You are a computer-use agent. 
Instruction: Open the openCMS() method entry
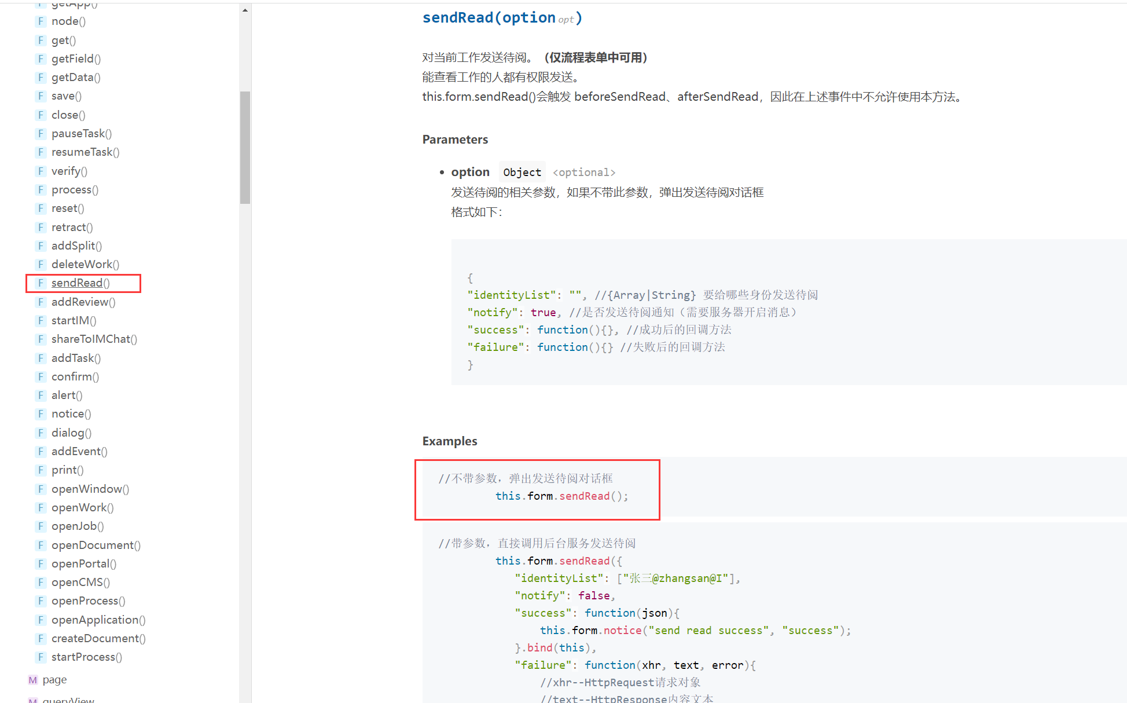(x=80, y=583)
